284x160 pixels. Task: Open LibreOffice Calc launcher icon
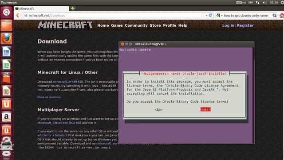click(6, 65)
